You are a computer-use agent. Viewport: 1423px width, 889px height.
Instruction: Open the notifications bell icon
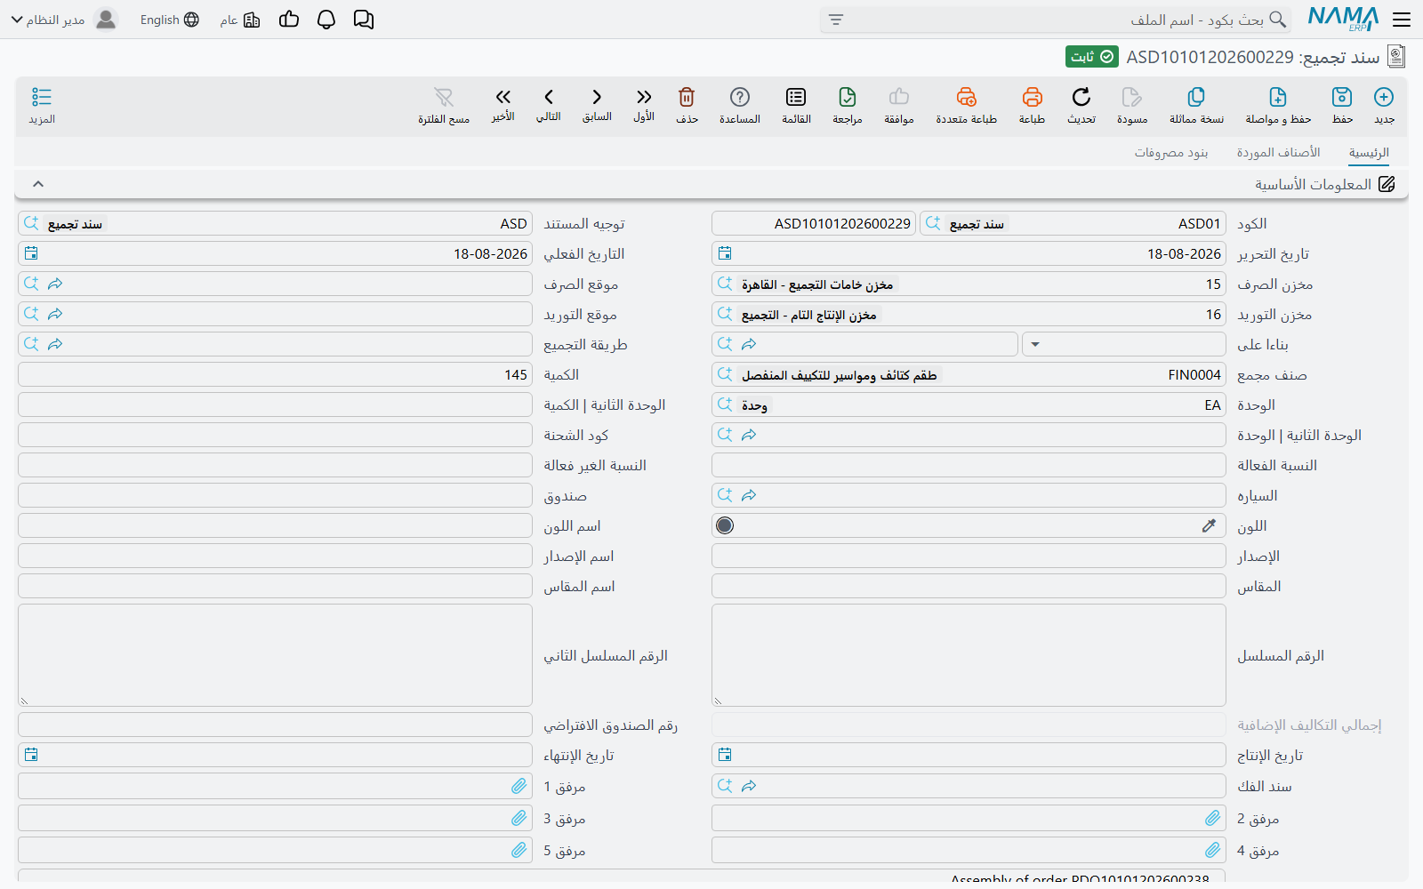tap(326, 20)
